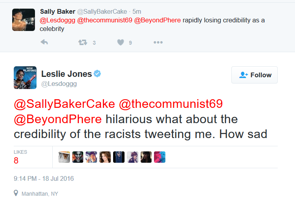Retweet Sally Baker's tweet
295x200 pixels.
[83, 42]
